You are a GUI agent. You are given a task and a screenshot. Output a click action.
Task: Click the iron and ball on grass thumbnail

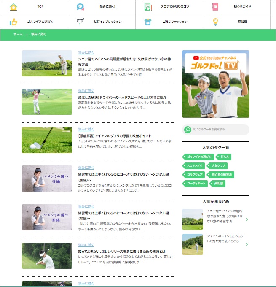pos(47,140)
